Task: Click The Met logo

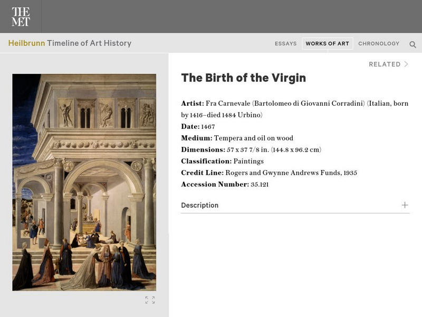Action: [x=21, y=17]
